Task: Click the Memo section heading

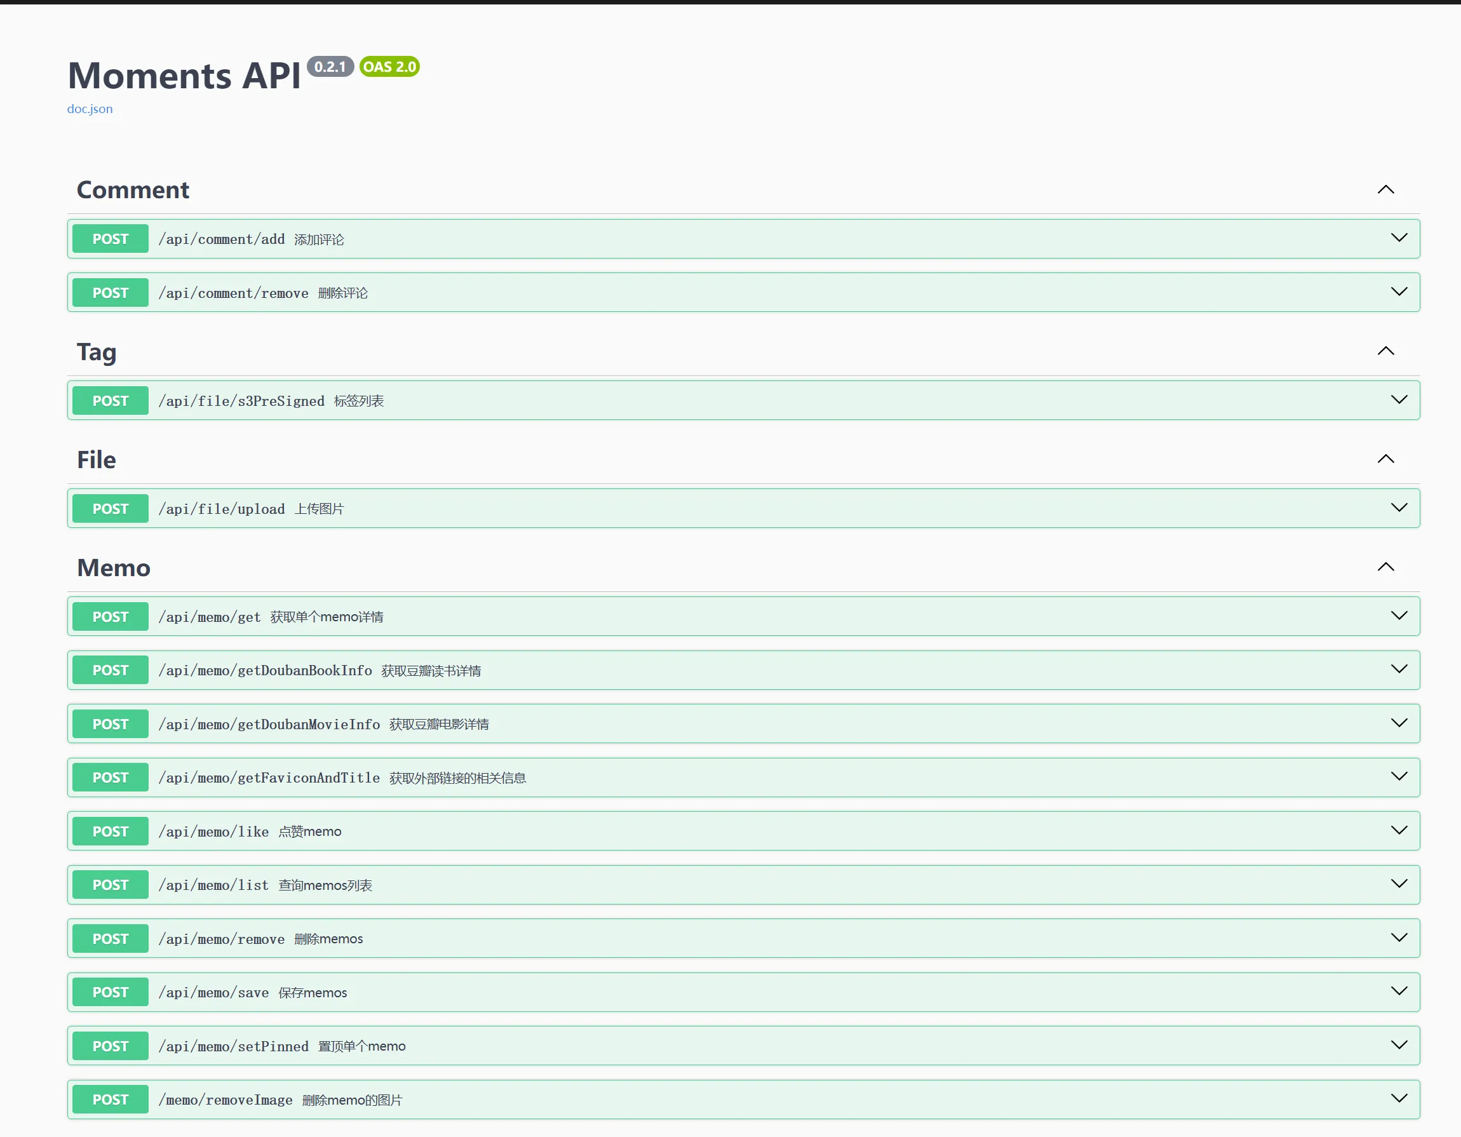Action: [114, 568]
